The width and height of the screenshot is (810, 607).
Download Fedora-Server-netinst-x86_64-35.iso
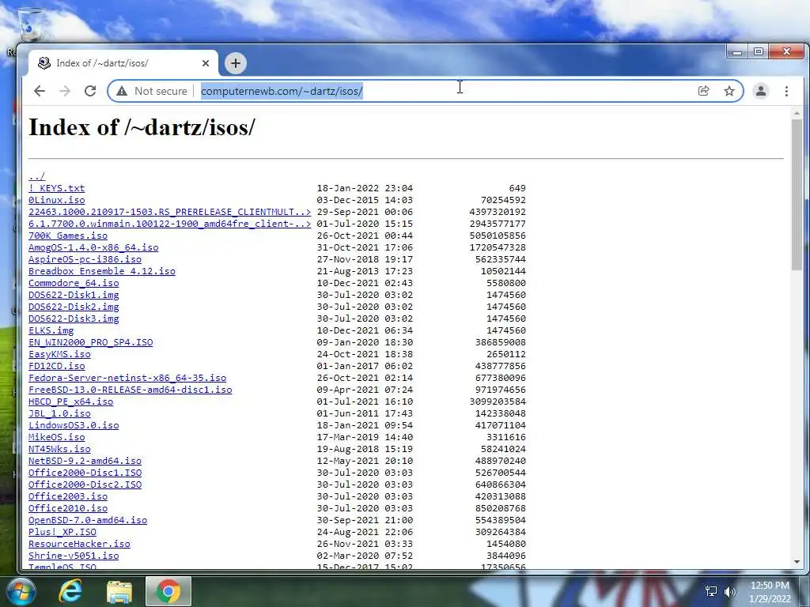click(x=127, y=379)
